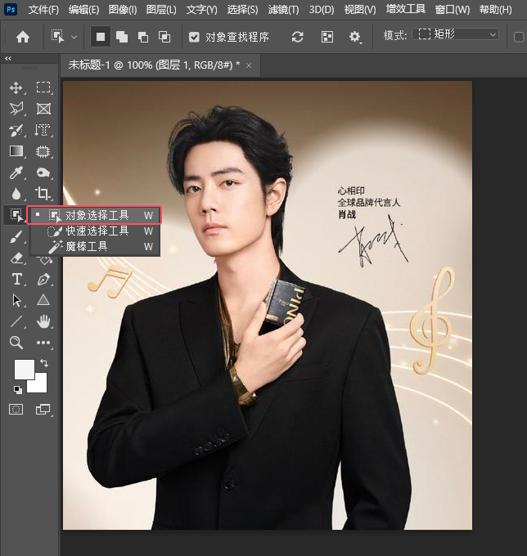The height and width of the screenshot is (556, 527).
Task: Select the Red Eye tool
Action: tap(43, 173)
